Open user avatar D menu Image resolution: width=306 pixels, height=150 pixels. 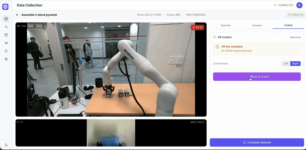pyautogui.click(x=299, y=5)
